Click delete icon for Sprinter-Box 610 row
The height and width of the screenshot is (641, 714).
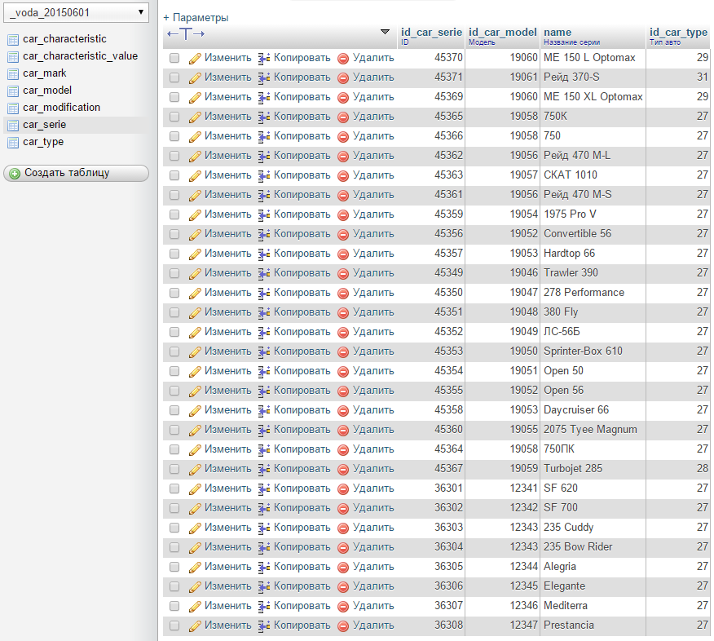(x=343, y=352)
